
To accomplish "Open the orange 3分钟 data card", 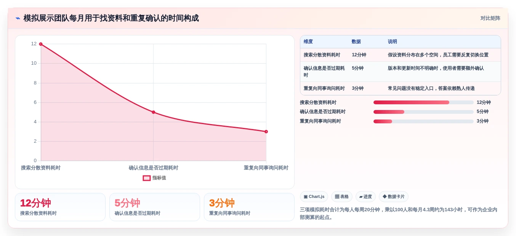I will pos(249,207).
